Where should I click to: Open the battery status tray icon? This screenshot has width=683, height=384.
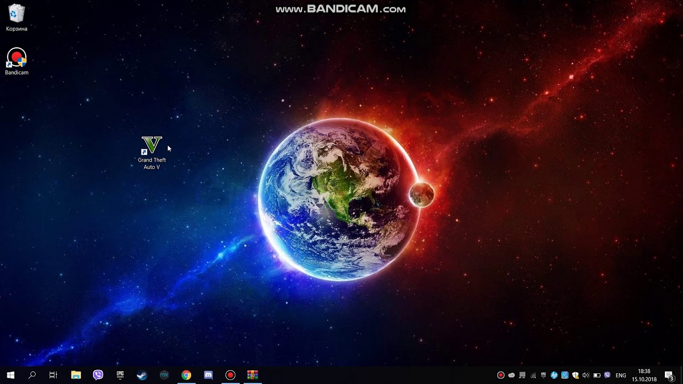point(597,375)
